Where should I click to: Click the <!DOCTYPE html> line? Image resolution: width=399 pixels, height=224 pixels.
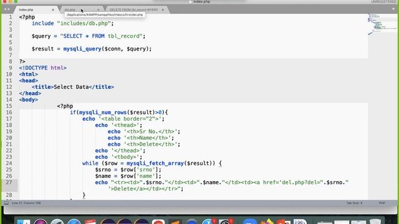click(43, 68)
